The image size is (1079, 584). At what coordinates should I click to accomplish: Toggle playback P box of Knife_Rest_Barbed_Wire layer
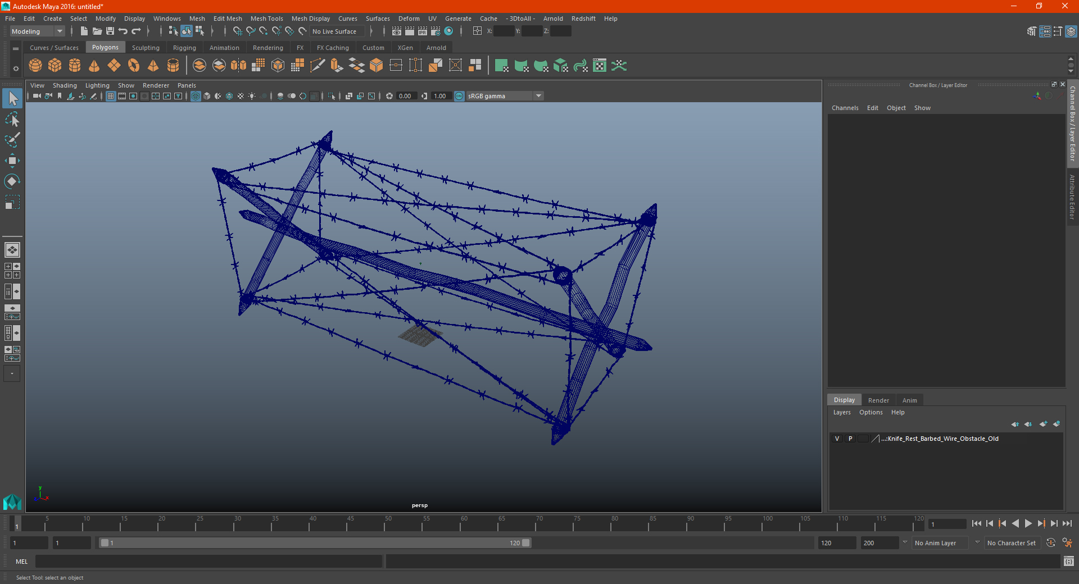click(x=850, y=439)
